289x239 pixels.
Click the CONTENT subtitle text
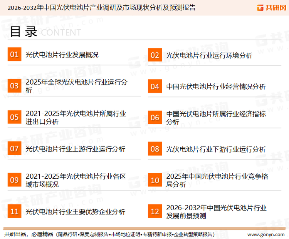[61, 33]
